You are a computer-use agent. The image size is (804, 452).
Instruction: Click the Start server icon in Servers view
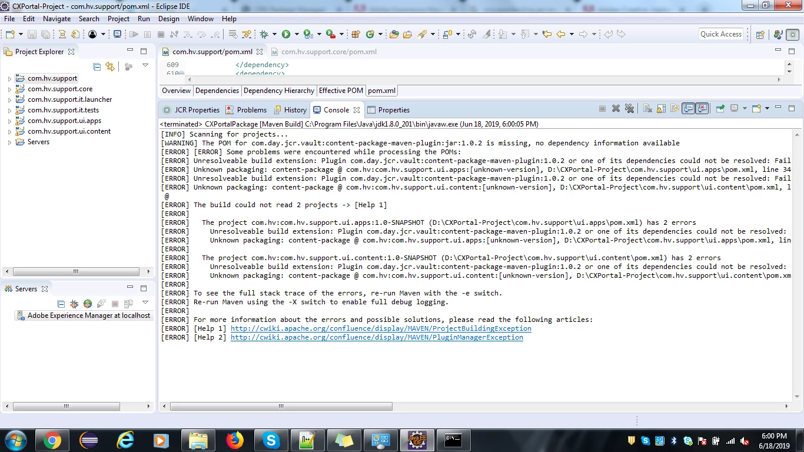pos(88,304)
